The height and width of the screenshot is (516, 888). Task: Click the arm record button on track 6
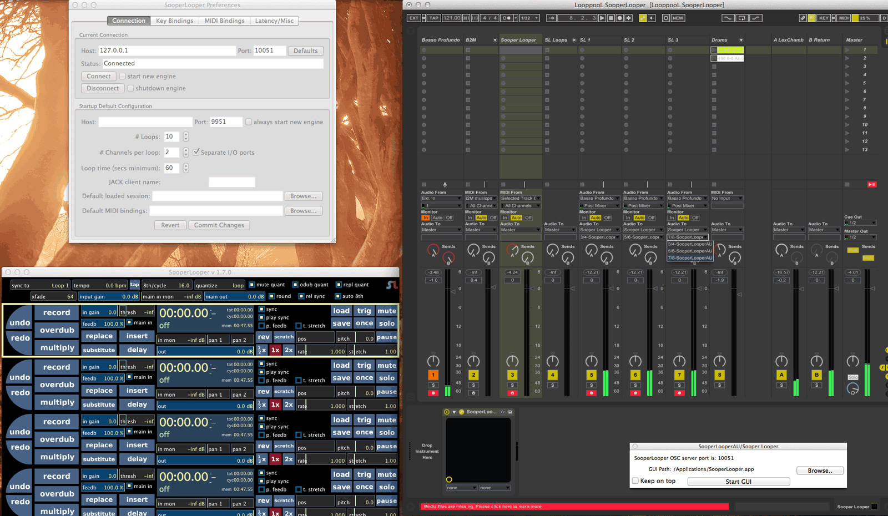coord(635,393)
